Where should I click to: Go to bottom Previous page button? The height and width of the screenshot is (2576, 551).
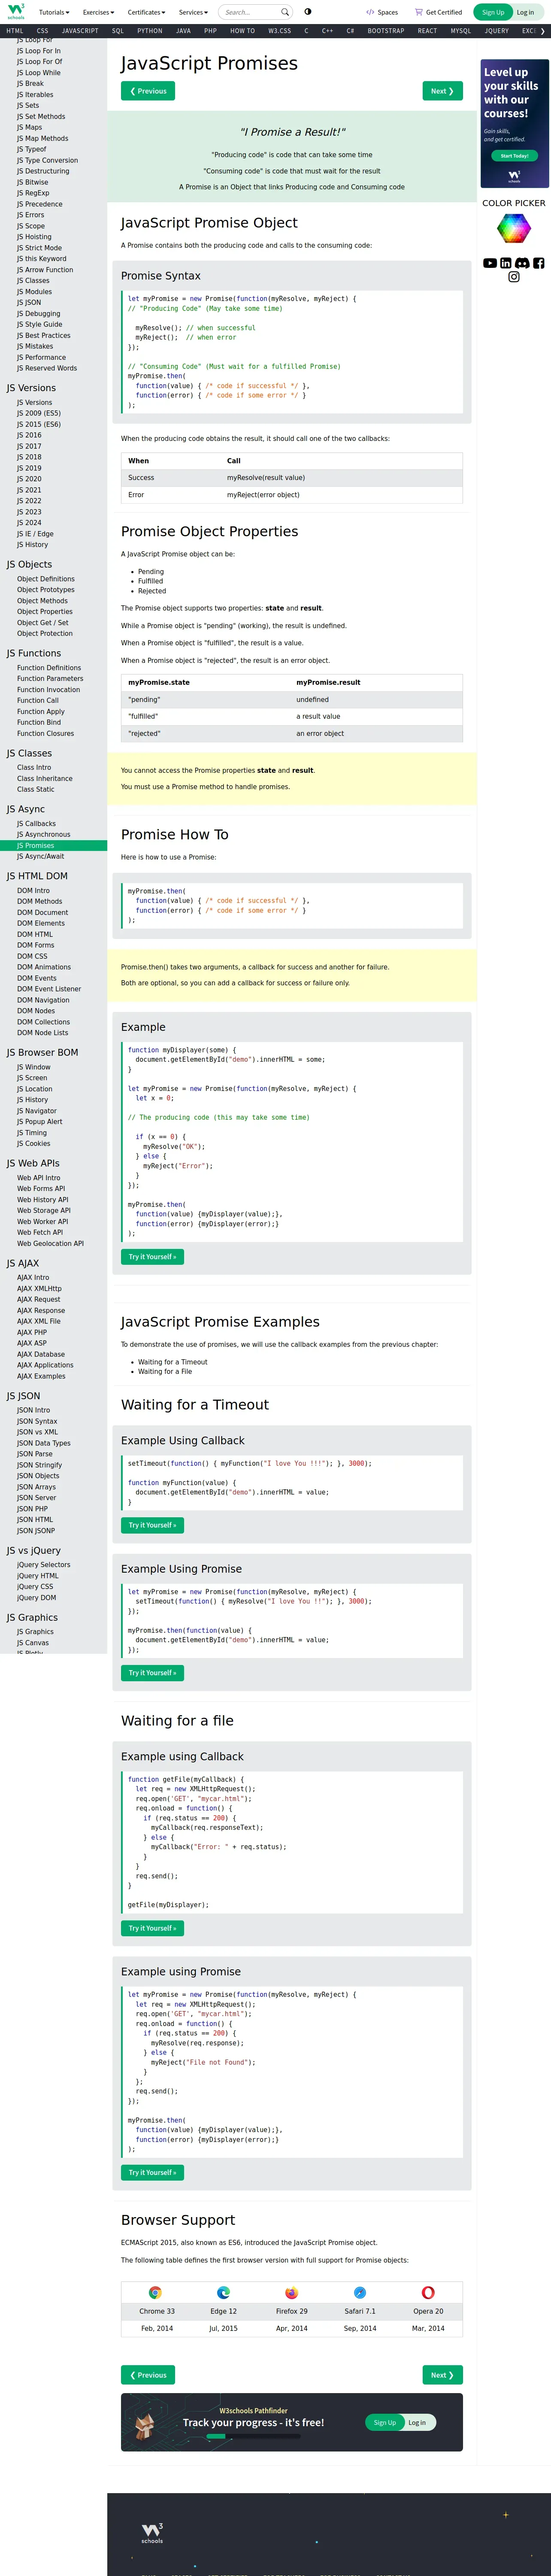(148, 2375)
